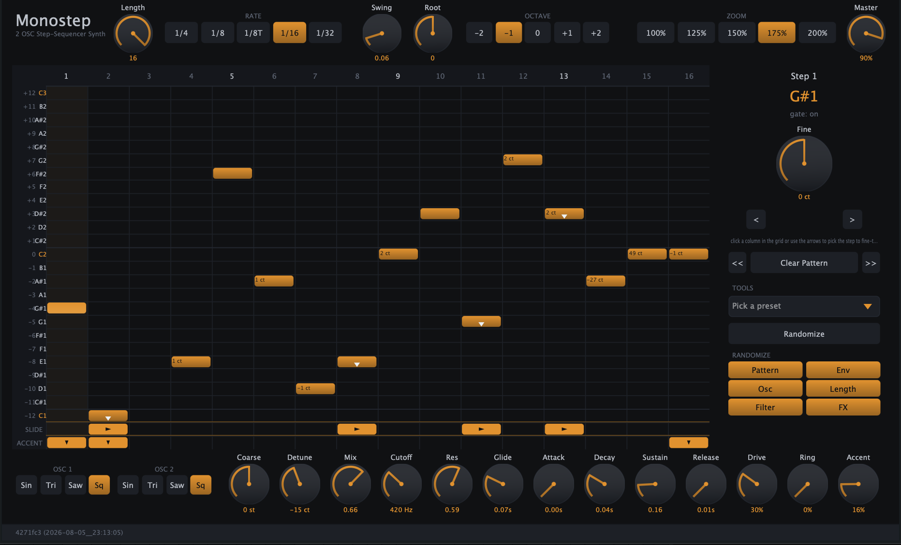Switch the rate to 1/32
901x545 pixels.
coord(325,33)
